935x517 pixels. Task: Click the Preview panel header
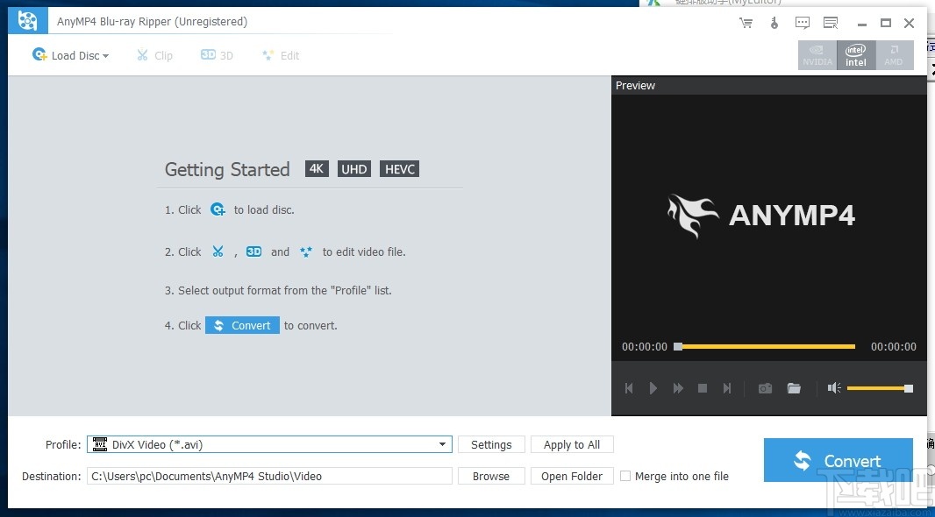point(769,85)
